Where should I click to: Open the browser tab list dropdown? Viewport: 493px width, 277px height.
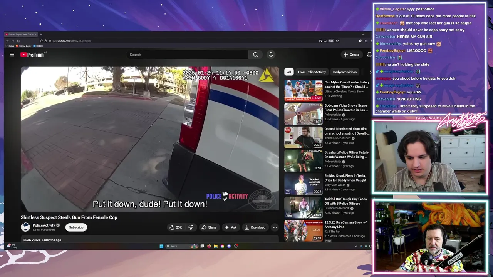[x=363, y=34]
